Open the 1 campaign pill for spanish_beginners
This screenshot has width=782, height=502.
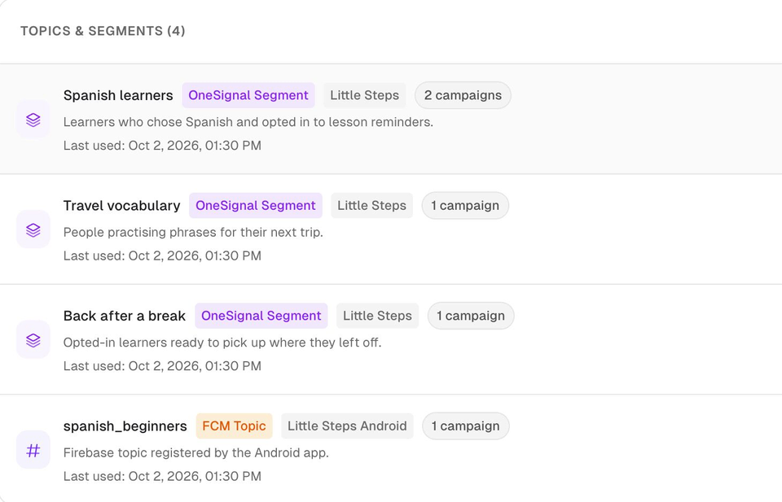(x=466, y=426)
